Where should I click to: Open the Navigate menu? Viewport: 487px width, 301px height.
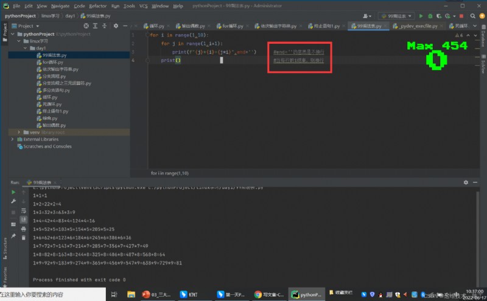pos(60,6)
